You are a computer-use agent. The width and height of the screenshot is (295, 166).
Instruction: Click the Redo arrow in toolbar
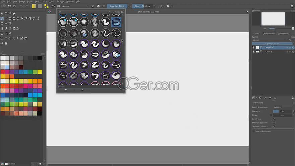point(26,6)
